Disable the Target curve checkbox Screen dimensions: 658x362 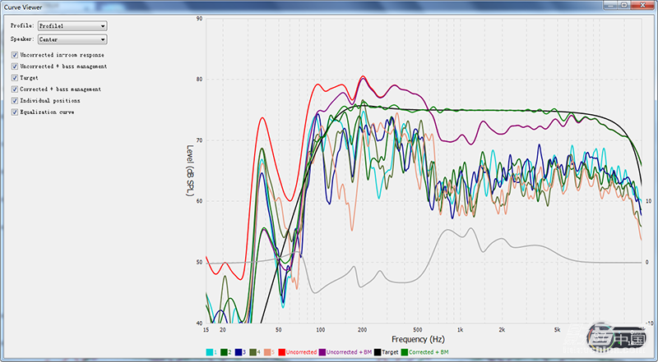(15, 77)
